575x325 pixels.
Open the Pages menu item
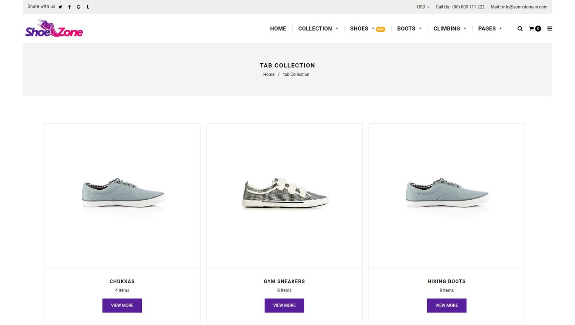[490, 28]
